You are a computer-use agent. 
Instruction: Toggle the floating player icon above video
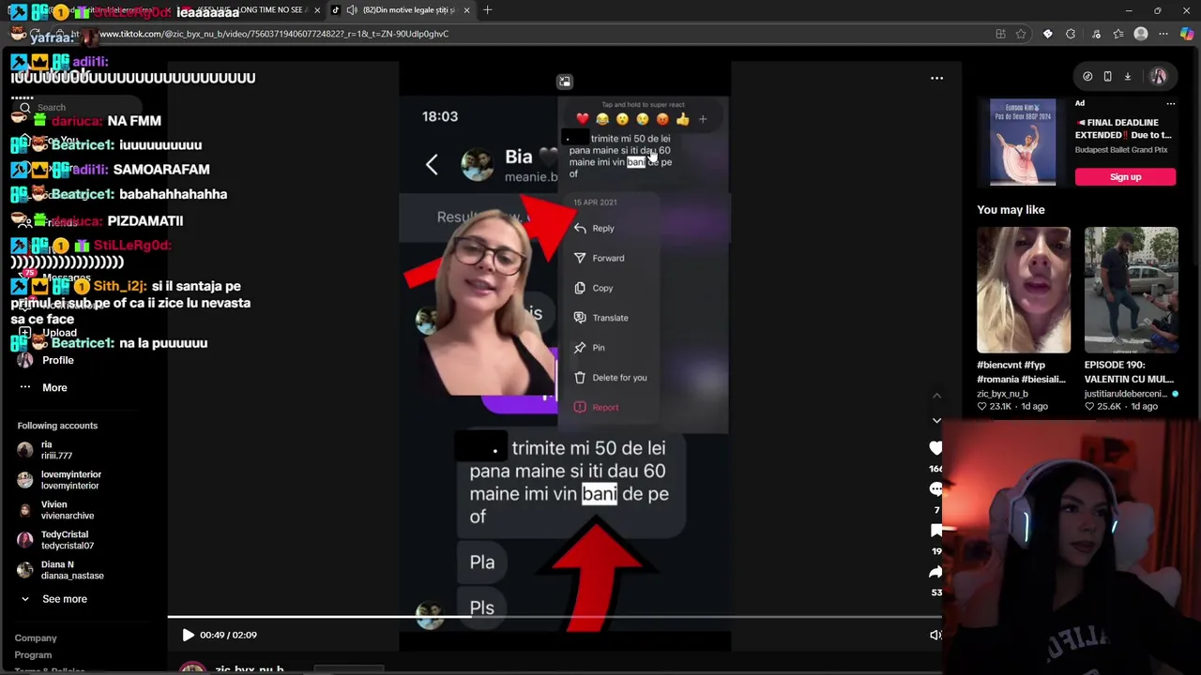564,82
